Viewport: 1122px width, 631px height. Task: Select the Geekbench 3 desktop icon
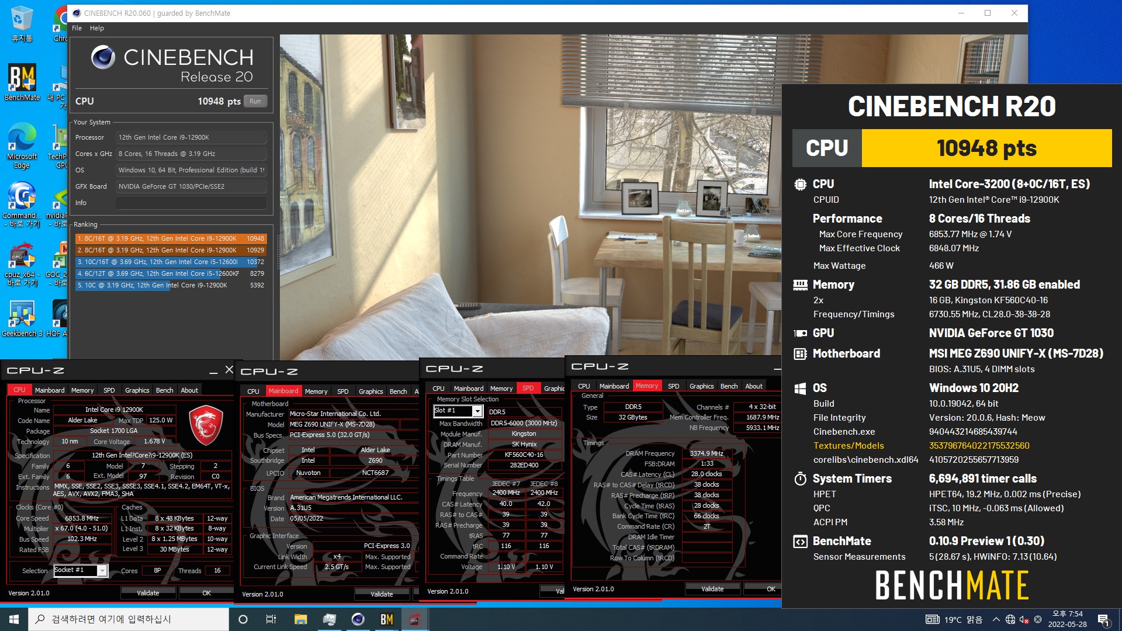coord(22,318)
